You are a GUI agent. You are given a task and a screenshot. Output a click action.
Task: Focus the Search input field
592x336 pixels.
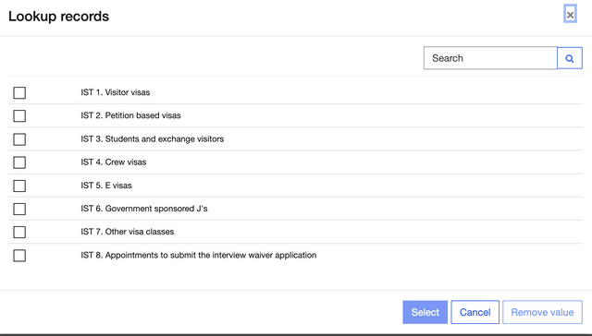coord(490,58)
